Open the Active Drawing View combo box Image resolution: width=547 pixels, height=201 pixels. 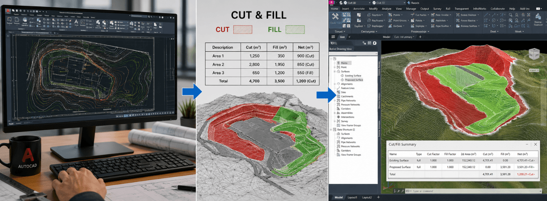[x=353, y=54]
